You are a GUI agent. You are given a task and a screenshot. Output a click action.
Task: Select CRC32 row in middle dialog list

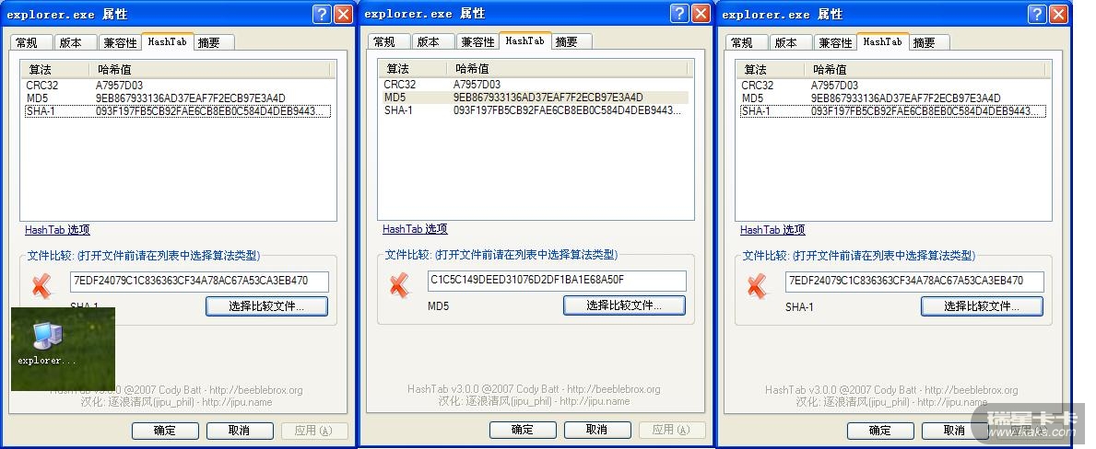point(536,85)
